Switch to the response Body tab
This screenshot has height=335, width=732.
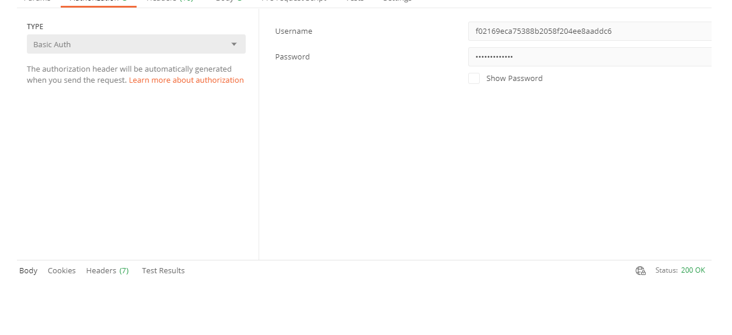tap(28, 270)
